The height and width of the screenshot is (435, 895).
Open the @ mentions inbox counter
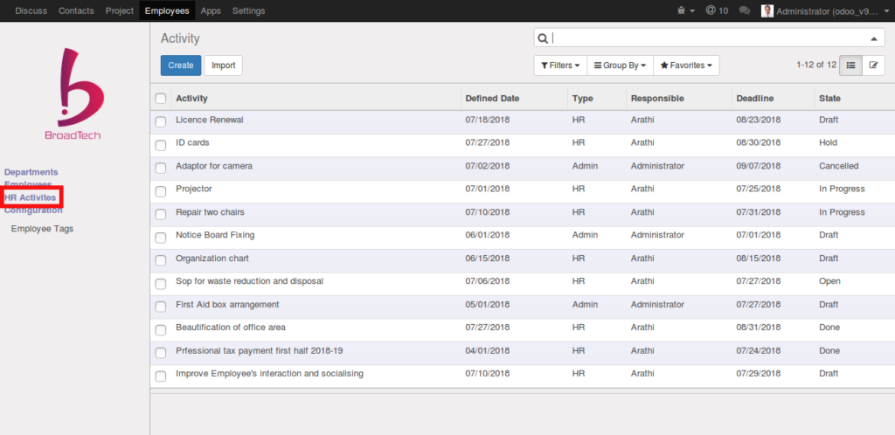(717, 10)
